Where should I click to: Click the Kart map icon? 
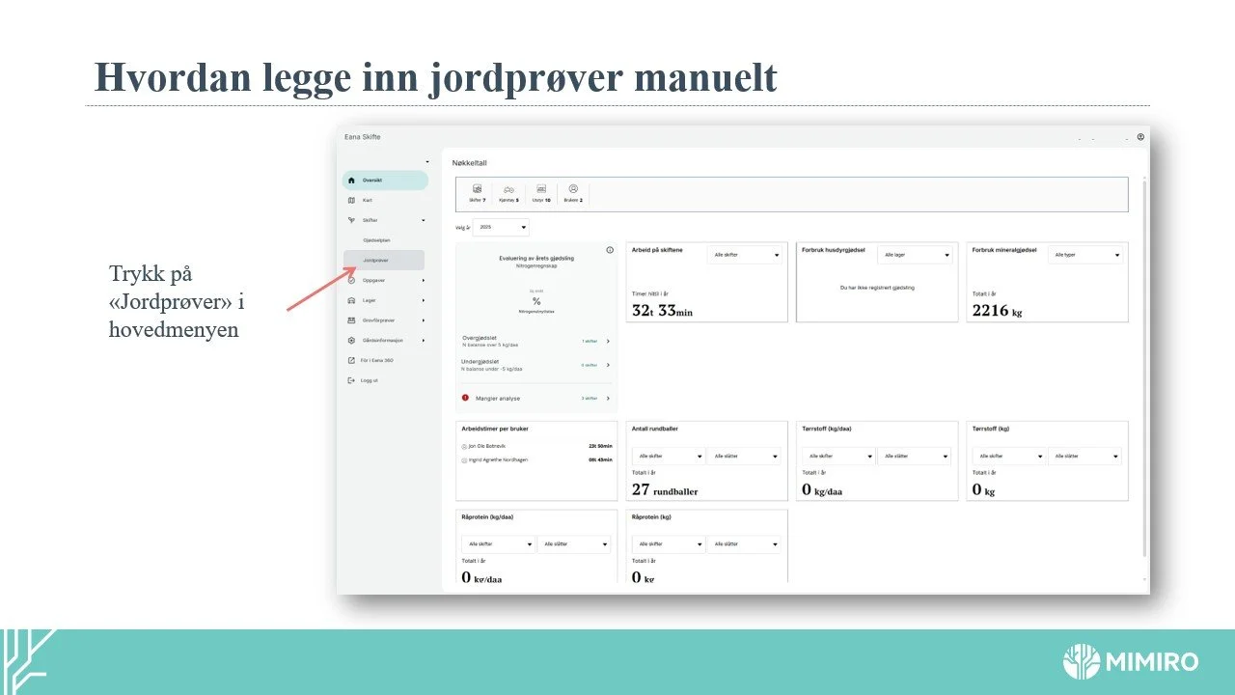tap(351, 200)
